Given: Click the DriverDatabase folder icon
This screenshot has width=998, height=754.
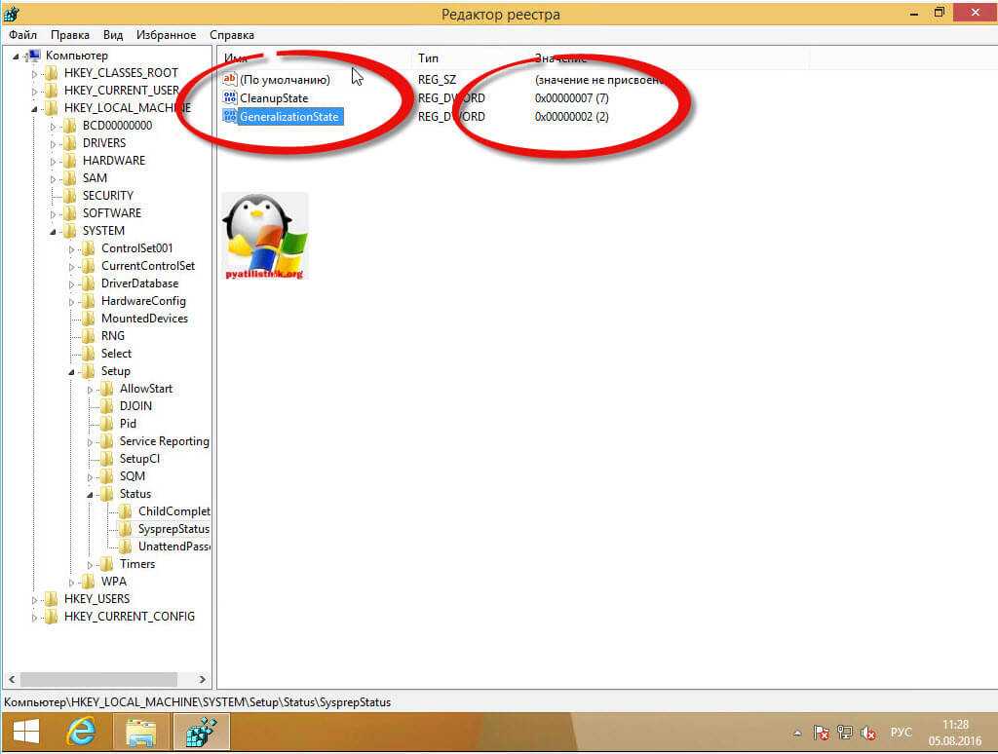Looking at the screenshot, I should 89,283.
